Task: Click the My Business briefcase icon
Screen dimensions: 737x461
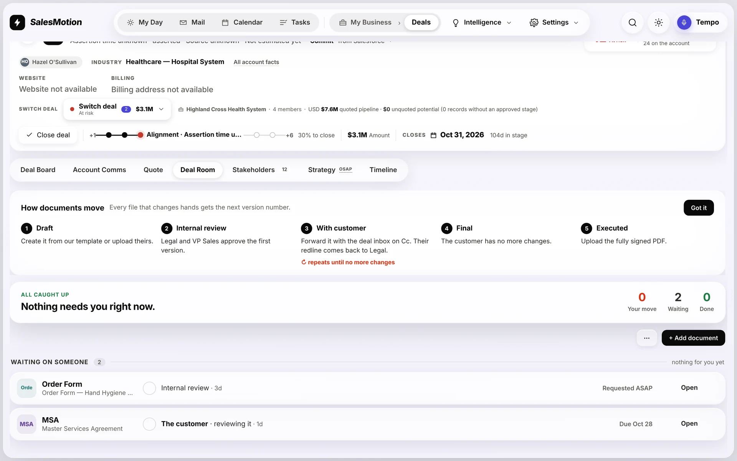Action: (x=343, y=22)
